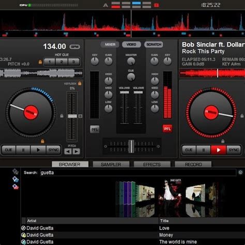Image resolution: width=245 pixels, height=245 pixels.
Task: Click the padlock right of left turntable
Action: point(62,116)
